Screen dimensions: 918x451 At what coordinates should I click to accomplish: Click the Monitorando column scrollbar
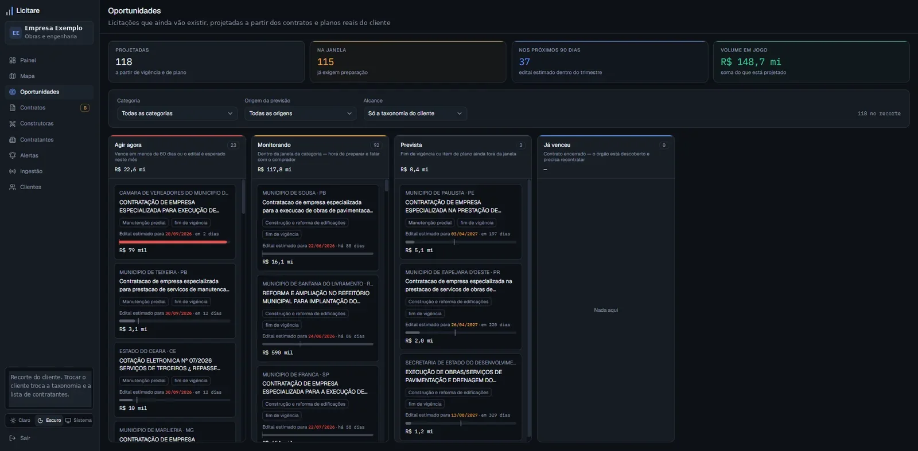[x=386, y=185]
